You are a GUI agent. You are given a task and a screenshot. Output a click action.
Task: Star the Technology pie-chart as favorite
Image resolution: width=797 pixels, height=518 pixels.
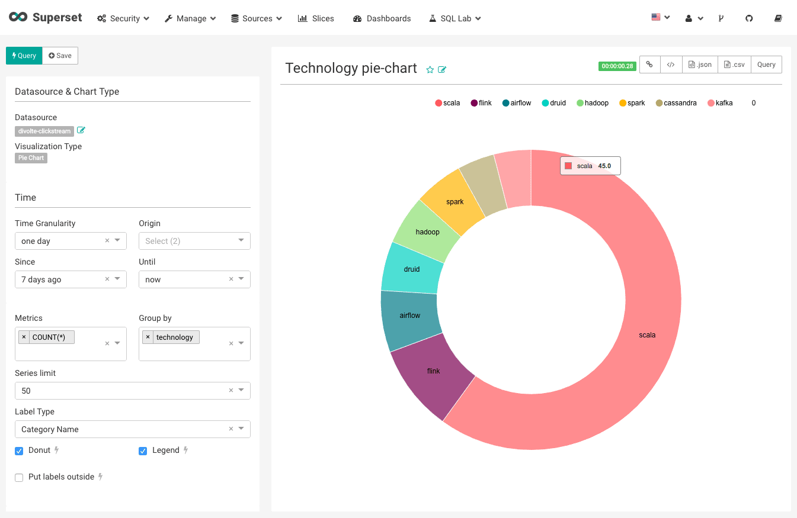pos(430,70)
